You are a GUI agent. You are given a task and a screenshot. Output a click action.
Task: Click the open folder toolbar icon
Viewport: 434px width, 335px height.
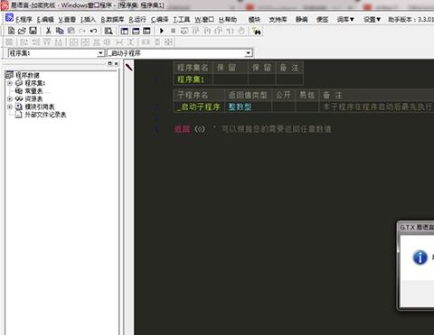[22, 31]
